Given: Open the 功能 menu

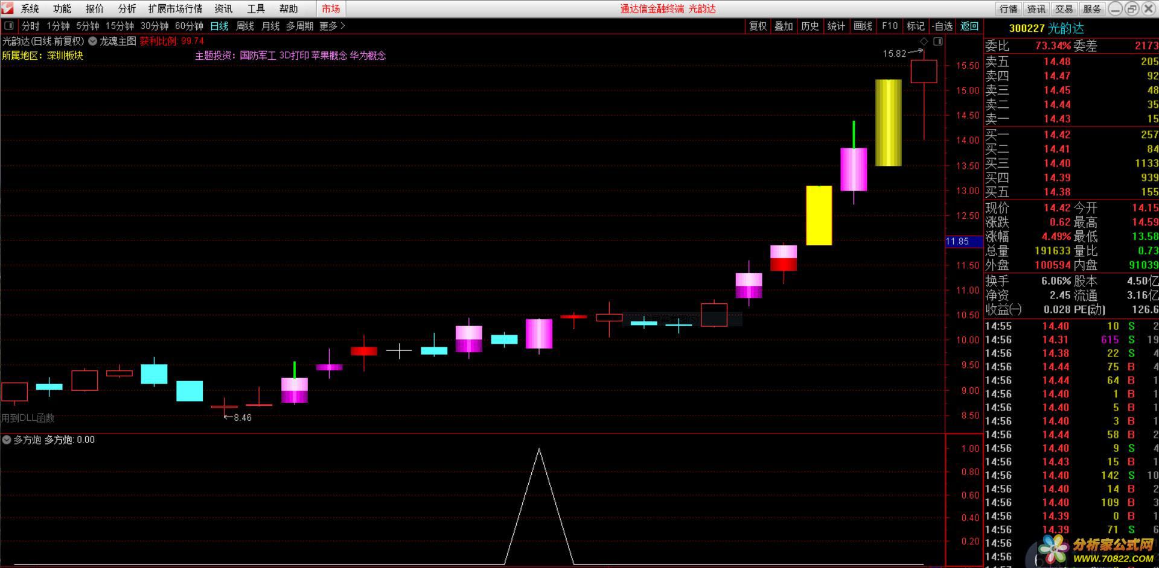Looking at the screenshot, I should click(62, 8).
